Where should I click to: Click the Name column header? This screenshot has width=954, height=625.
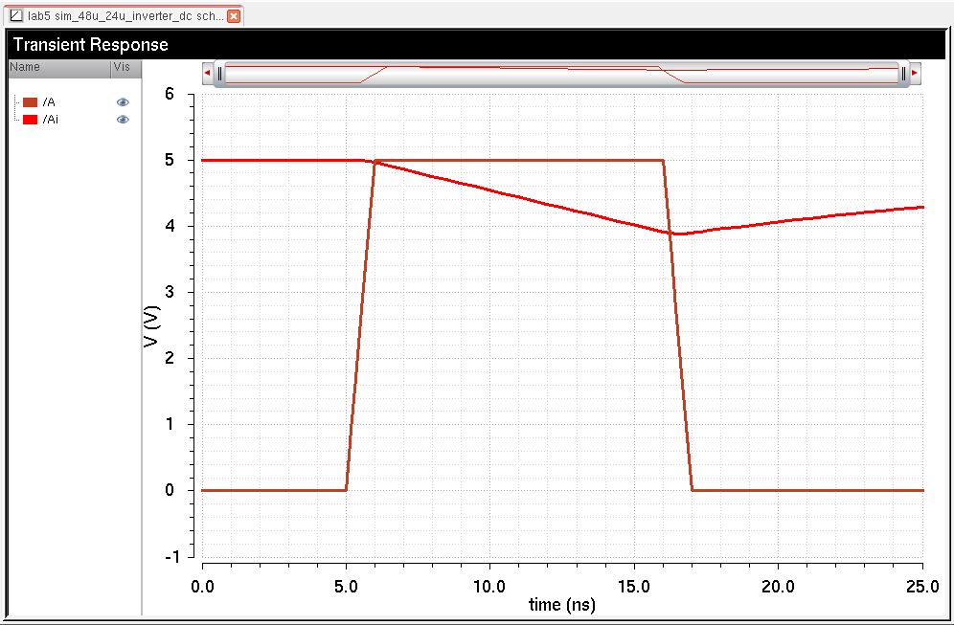[59, 68]
